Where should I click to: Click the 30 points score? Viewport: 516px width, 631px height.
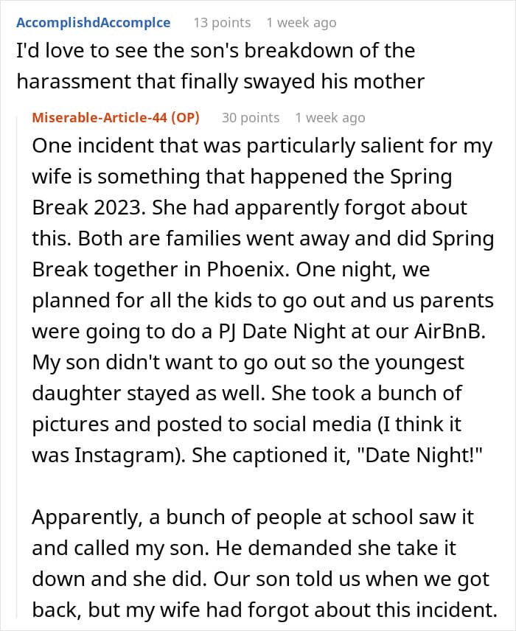(x=251, y=117)
